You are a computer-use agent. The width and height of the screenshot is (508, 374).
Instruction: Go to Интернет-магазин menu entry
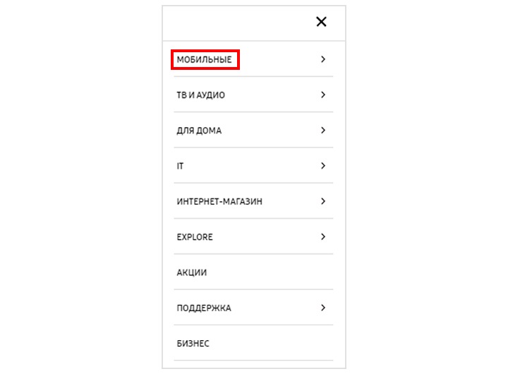(219, 202)
